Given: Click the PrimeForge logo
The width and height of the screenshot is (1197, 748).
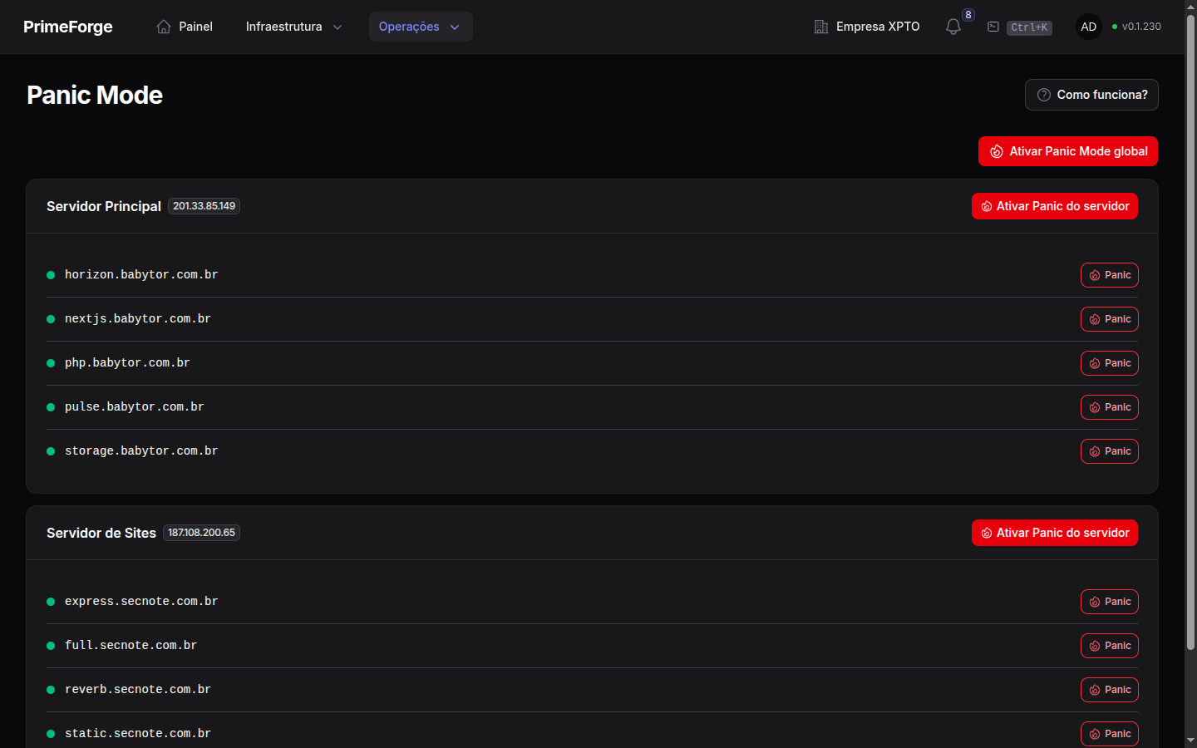Looking at the screenshot, I should coord(68,27).
